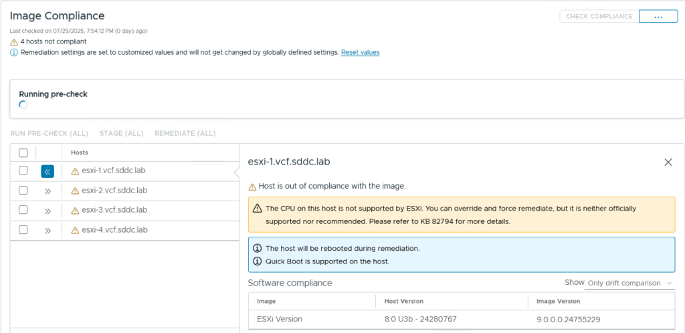Viewport: 685px width, 333px height.
Task: Click the Reset values link
Action: click(360, 52)
